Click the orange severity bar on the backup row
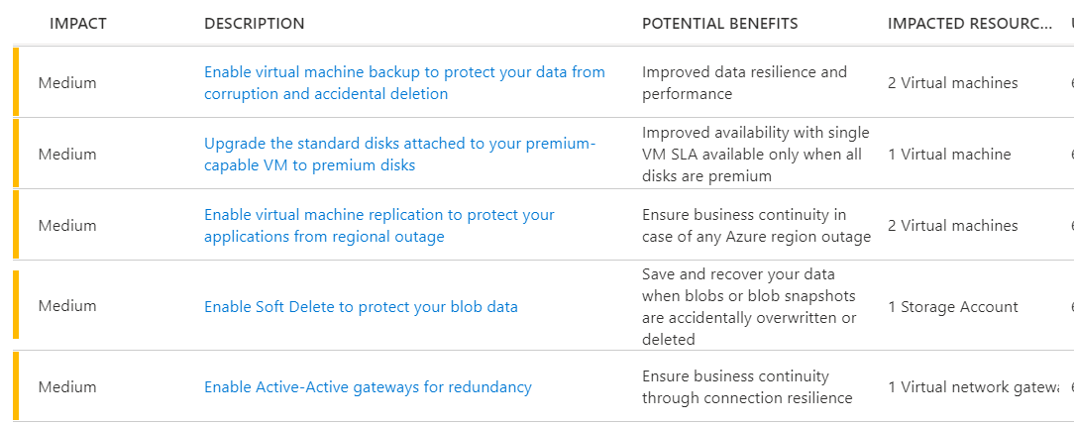 coord(16,82)
